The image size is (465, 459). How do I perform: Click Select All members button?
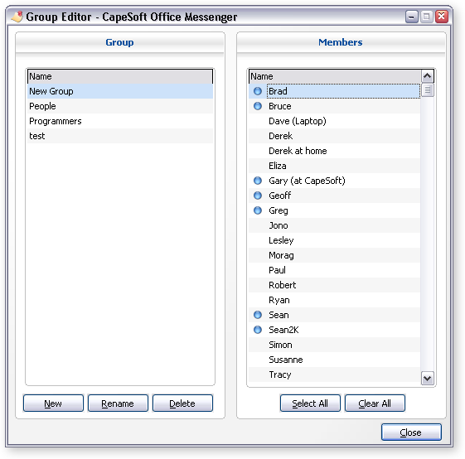coord(310,403)
